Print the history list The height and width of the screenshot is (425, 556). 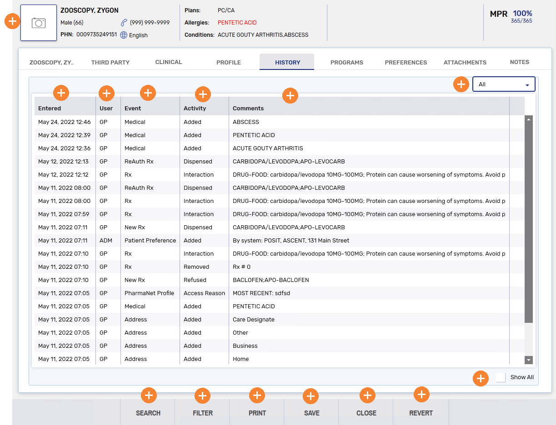pyautogui.click(x=257, y=413)
